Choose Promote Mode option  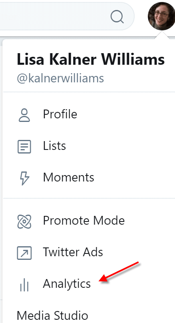click(x=89, y=221)
